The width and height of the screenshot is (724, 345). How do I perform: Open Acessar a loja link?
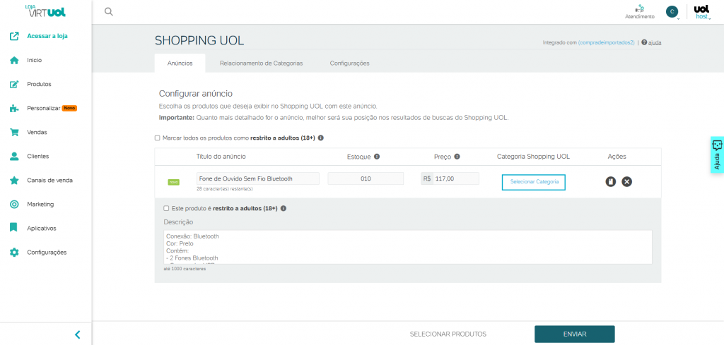point(47,36)
